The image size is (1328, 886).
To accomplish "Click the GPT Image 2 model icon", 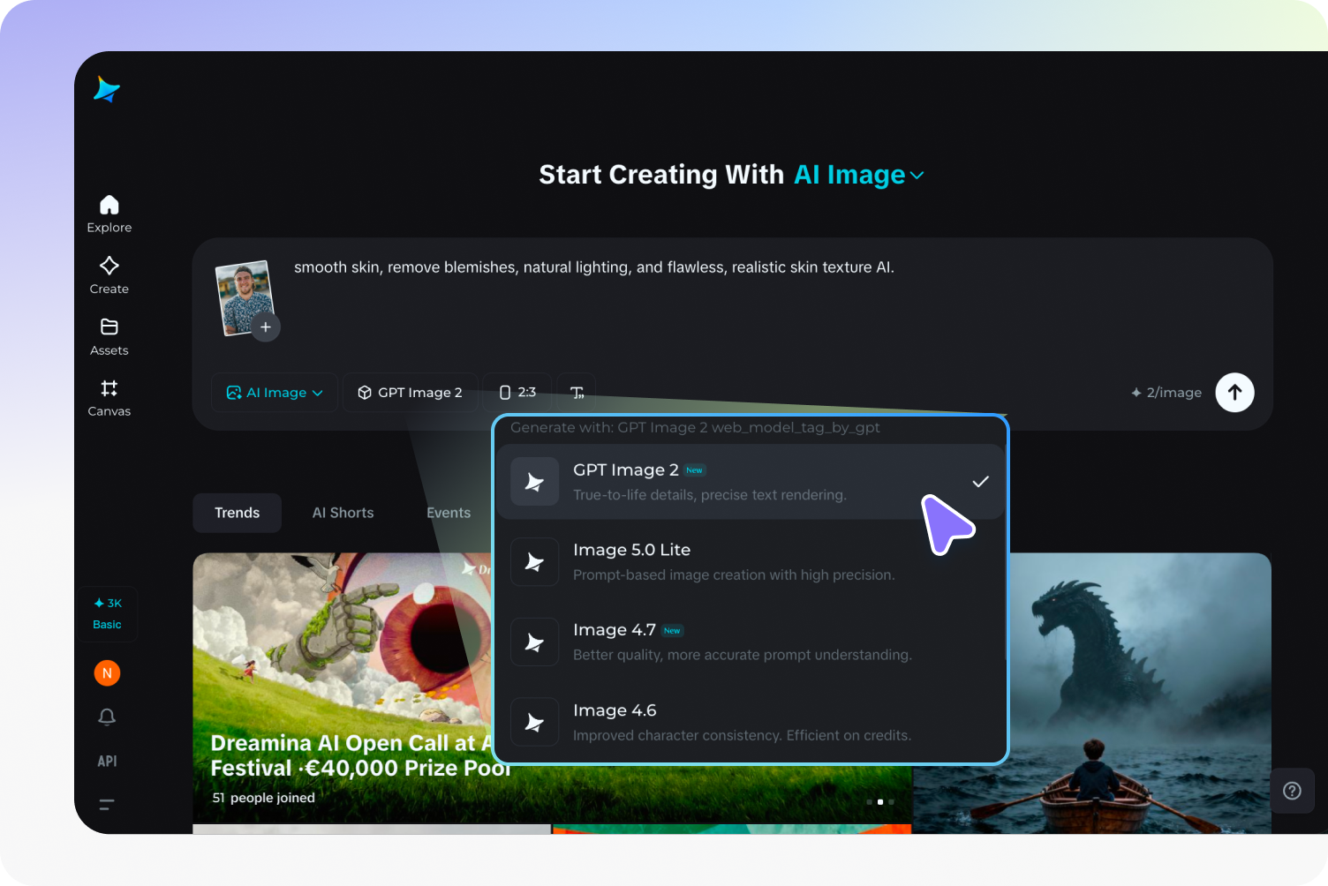I will click(534, 482).
